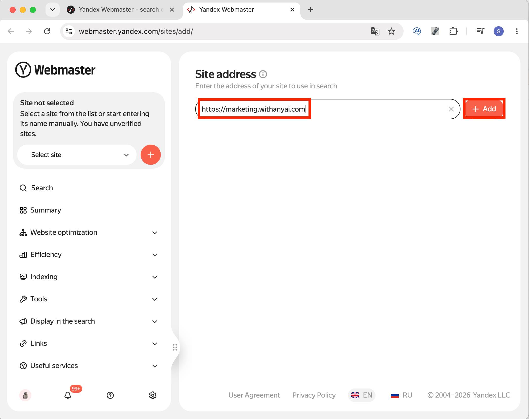Click the address bar URL
The width and height of the screenshot is (529, 419).
pos(136,31)
